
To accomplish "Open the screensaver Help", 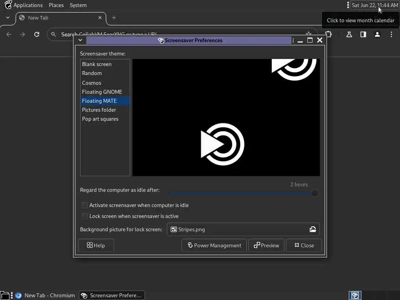I will click(x=96, y=245).
